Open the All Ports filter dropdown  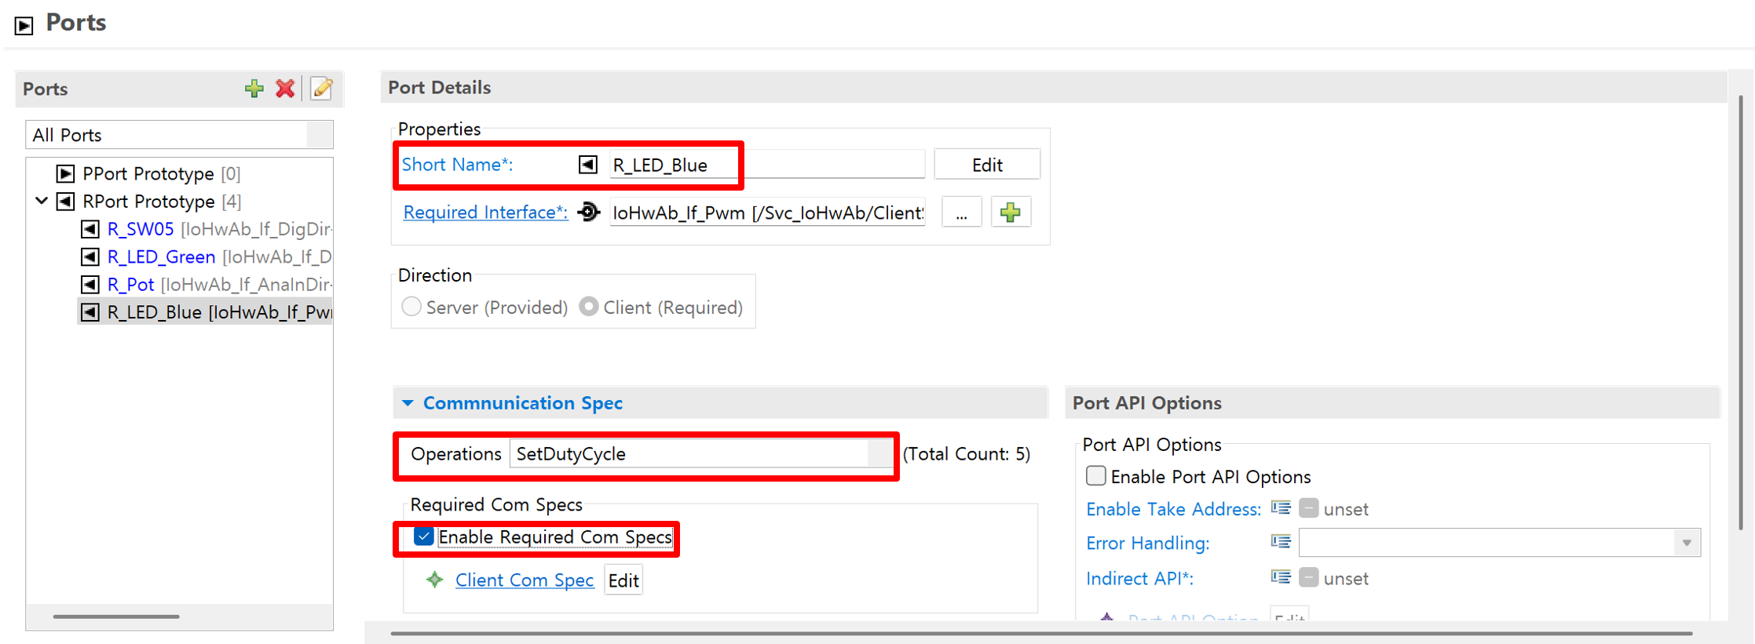(320, 135)
